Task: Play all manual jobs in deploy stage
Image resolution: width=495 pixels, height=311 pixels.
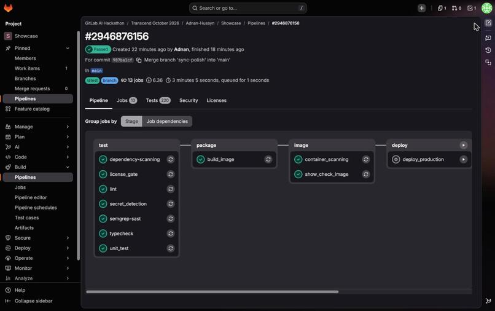Action: [463, 145]
